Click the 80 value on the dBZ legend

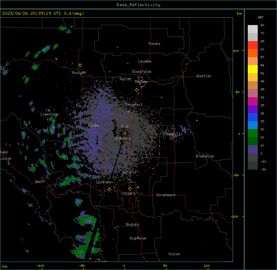[262, 25]
